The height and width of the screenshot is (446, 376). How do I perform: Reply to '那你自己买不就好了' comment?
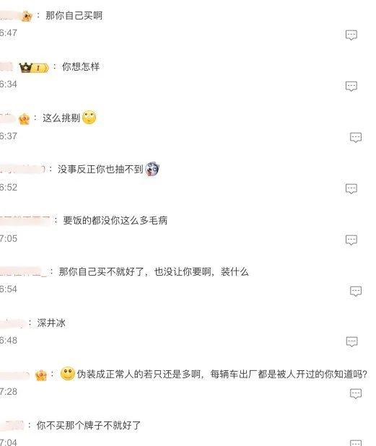click(x=355, y=291)
